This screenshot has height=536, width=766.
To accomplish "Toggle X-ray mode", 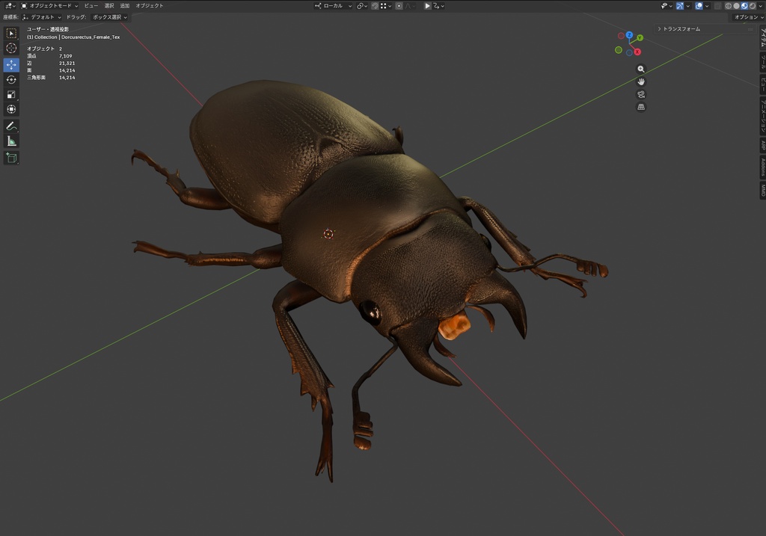I will point(717,6).
